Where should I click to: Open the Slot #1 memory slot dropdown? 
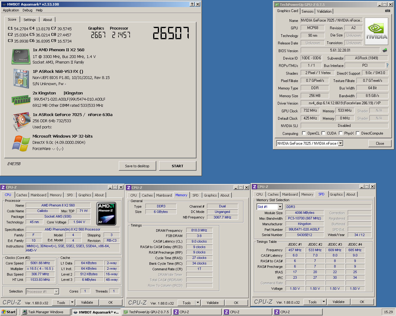pos(280,207)
